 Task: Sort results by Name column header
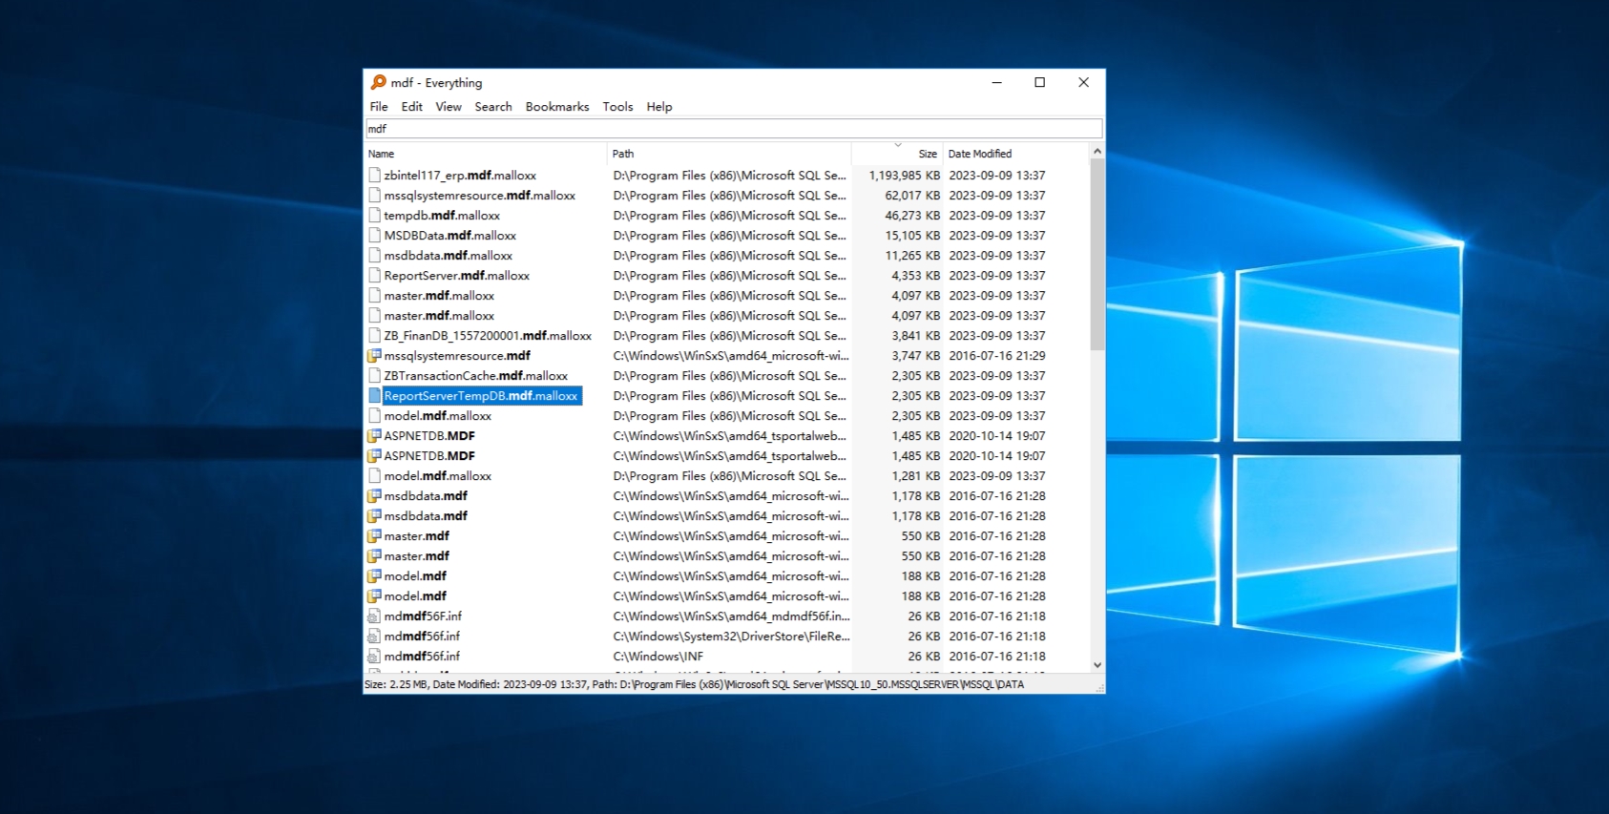pyautogui.click(x=382, y=154)
